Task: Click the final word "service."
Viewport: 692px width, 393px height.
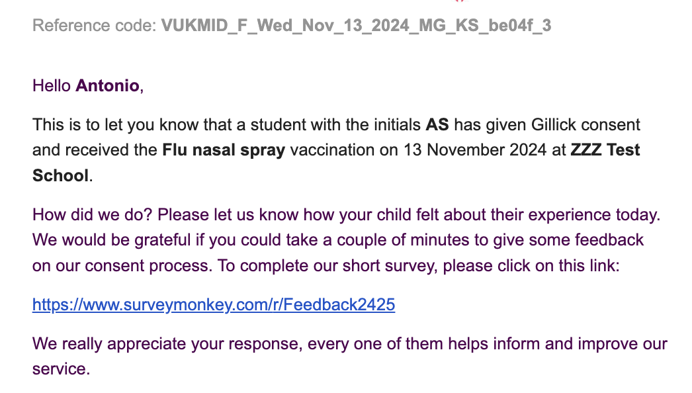Action: point(60,369)
